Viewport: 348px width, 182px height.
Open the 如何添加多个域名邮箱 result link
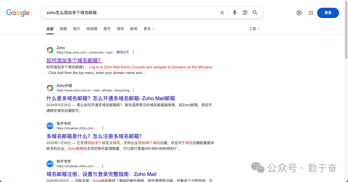[x=74, y=60]
